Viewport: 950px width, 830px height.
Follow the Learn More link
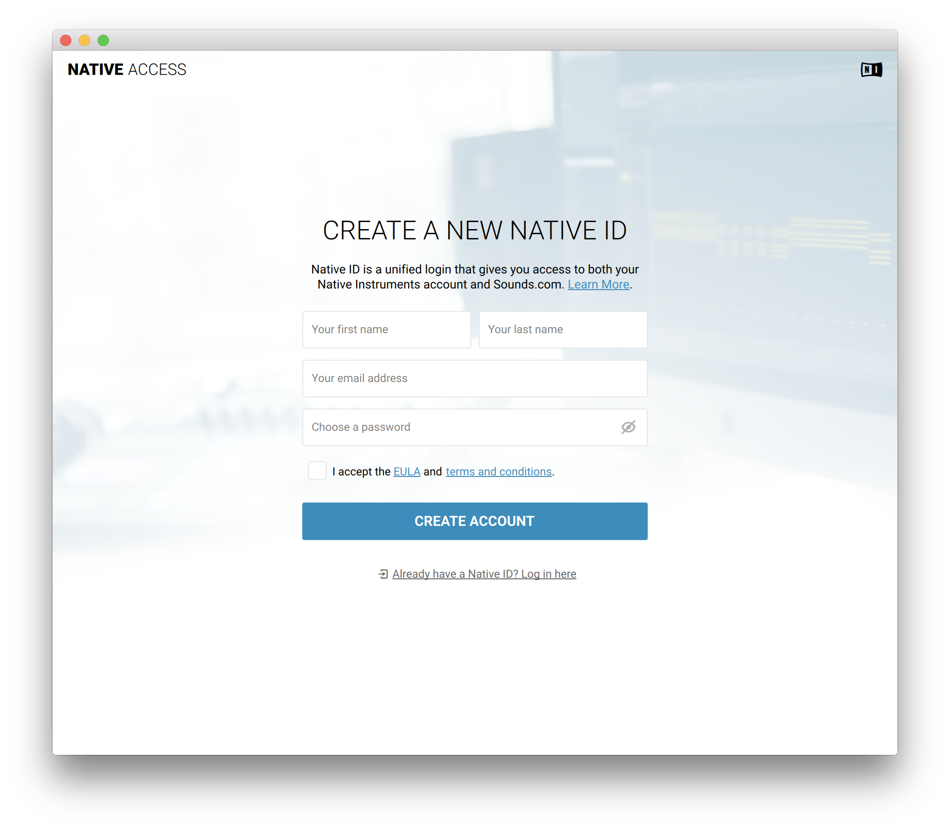tap(598, 284)
